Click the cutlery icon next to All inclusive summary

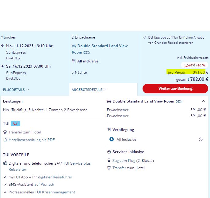tap(74, 61)
